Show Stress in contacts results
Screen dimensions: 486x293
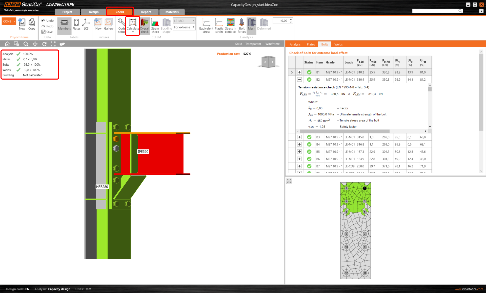click(230, 23)
